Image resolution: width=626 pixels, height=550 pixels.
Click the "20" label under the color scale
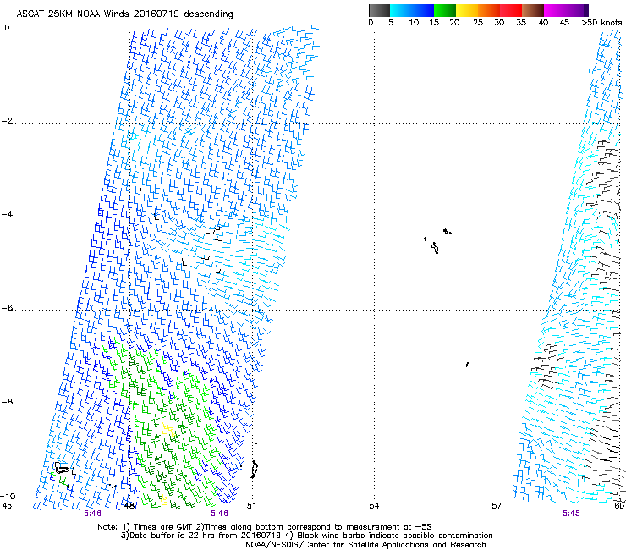tap(454, 23)
